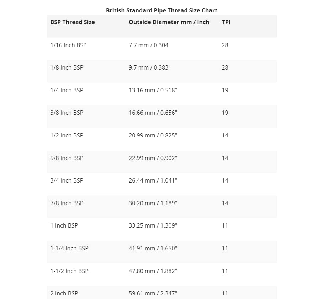313x299 pixels.
Task: Select the 1/16 Inch BSP cell
Action: point(68,45)
